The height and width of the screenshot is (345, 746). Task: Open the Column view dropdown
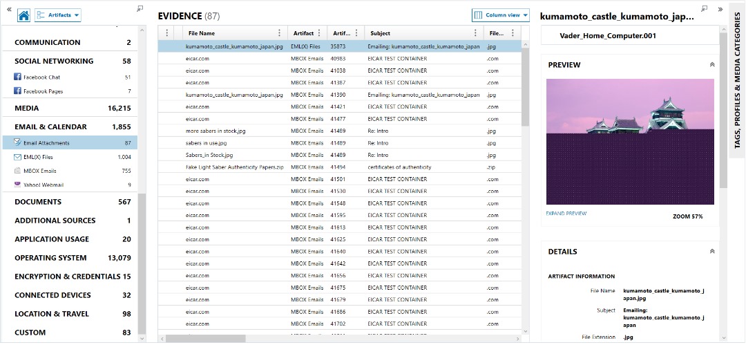(x=501, y=15)
